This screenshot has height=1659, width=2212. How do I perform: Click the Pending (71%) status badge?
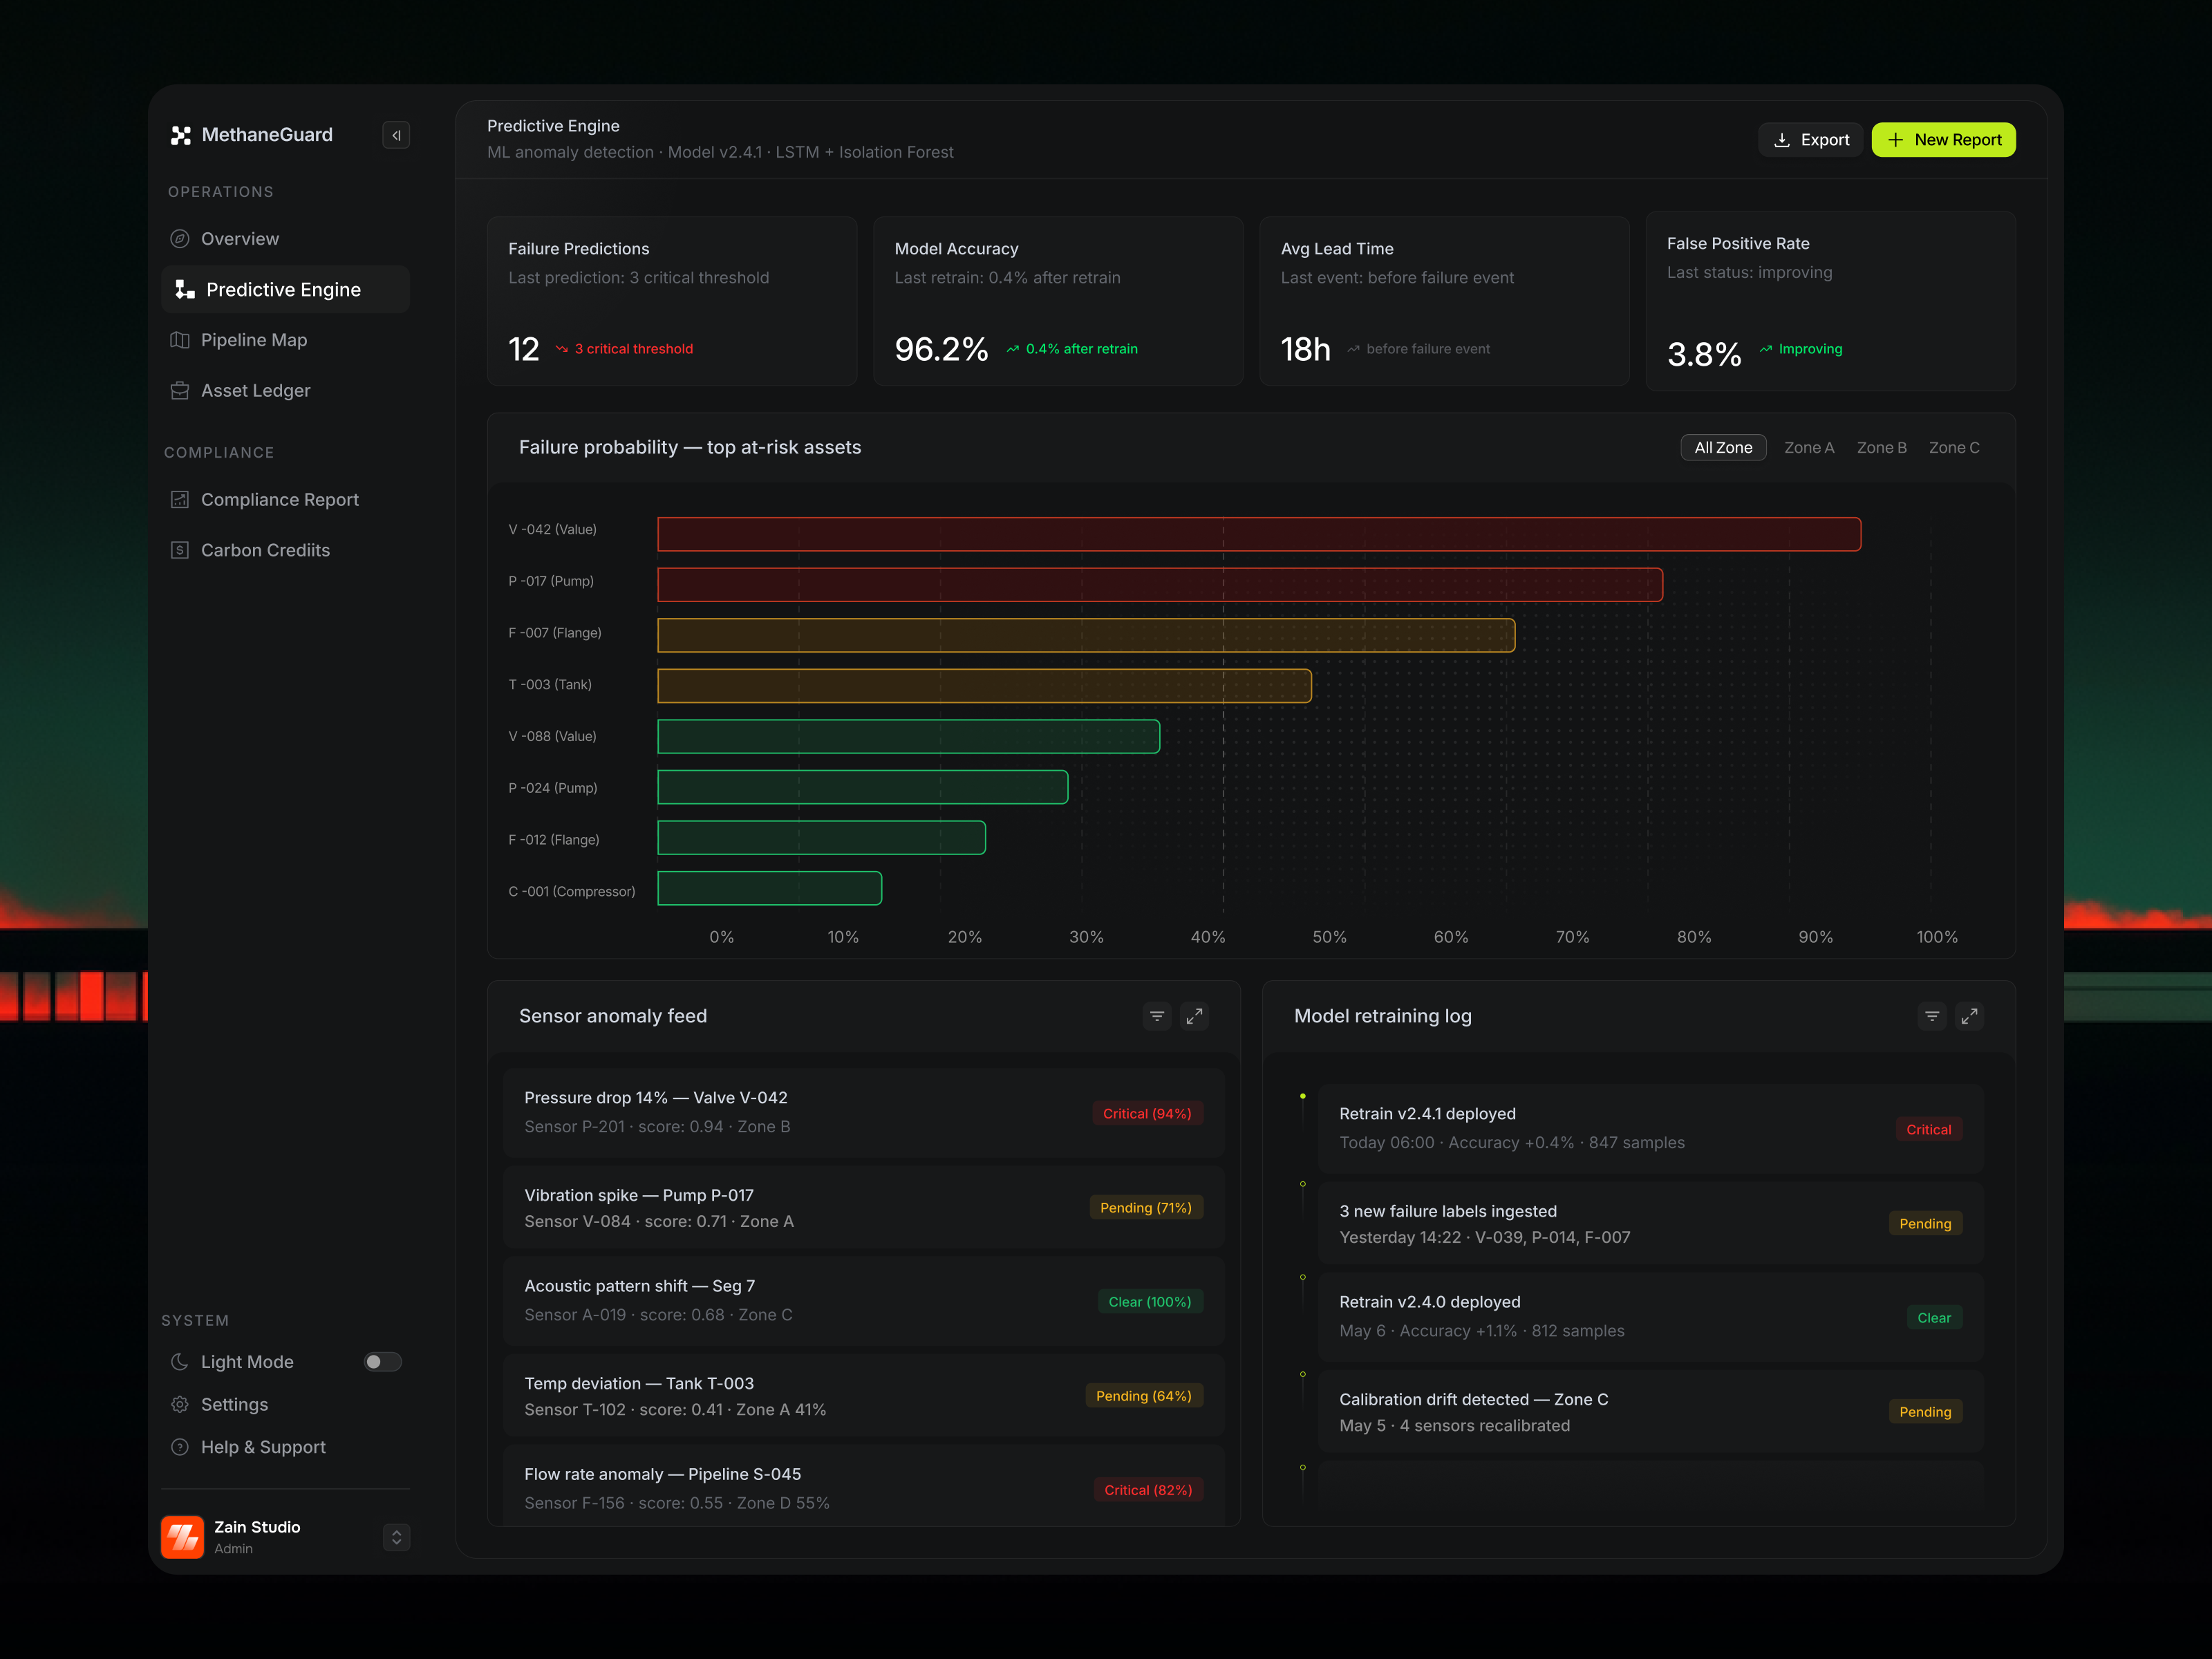click(x=1146, y=1208)
